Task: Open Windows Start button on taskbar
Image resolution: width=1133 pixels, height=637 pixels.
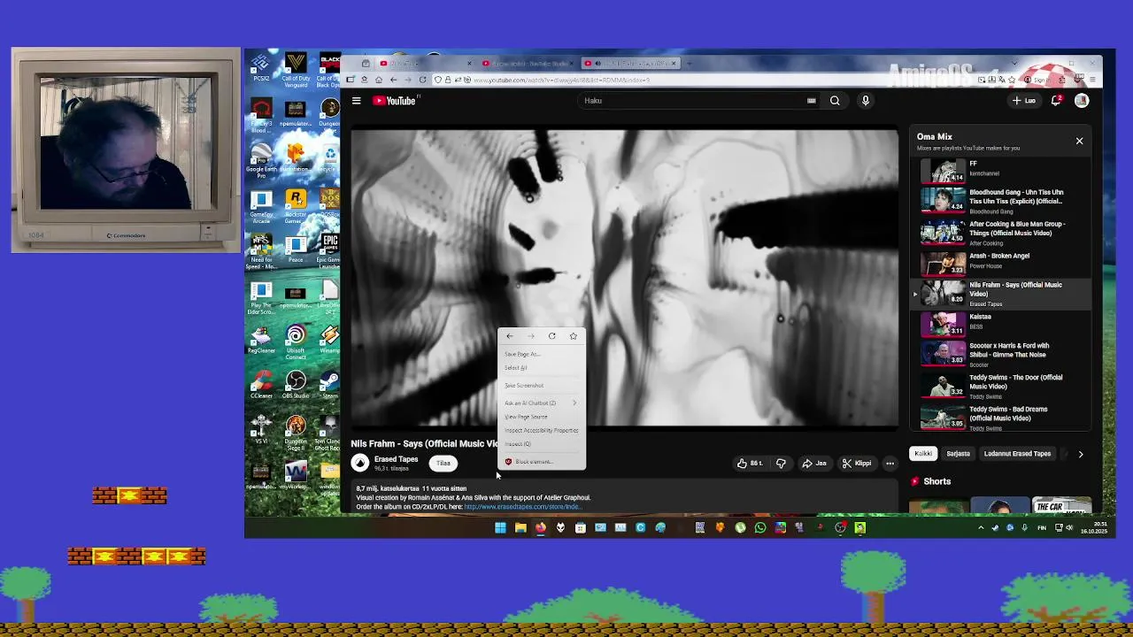Action: coord(500,528)
